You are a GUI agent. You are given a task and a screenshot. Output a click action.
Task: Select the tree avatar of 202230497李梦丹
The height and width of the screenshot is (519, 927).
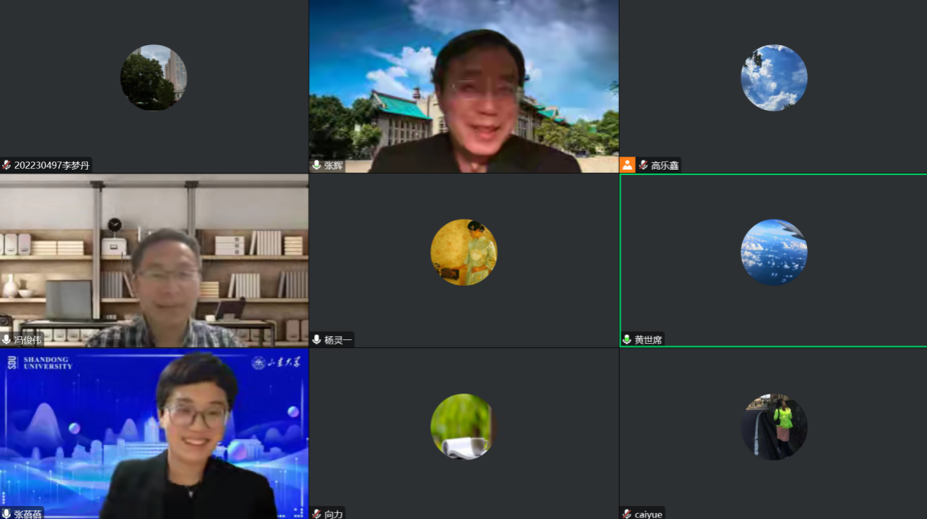[154, 77]
